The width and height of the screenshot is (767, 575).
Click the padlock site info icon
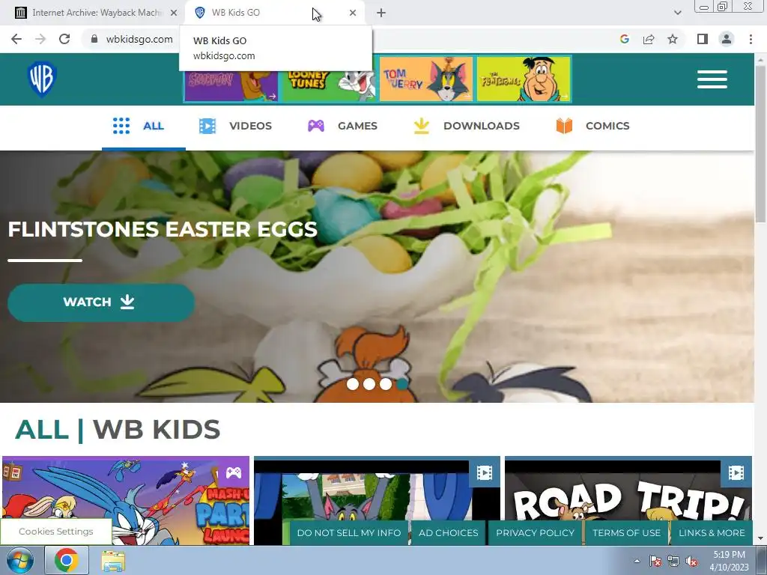click(x=94, y=39)
